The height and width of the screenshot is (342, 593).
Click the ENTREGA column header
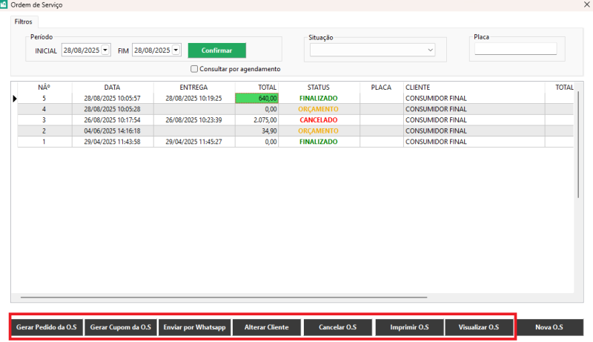[x=193, y=87]
